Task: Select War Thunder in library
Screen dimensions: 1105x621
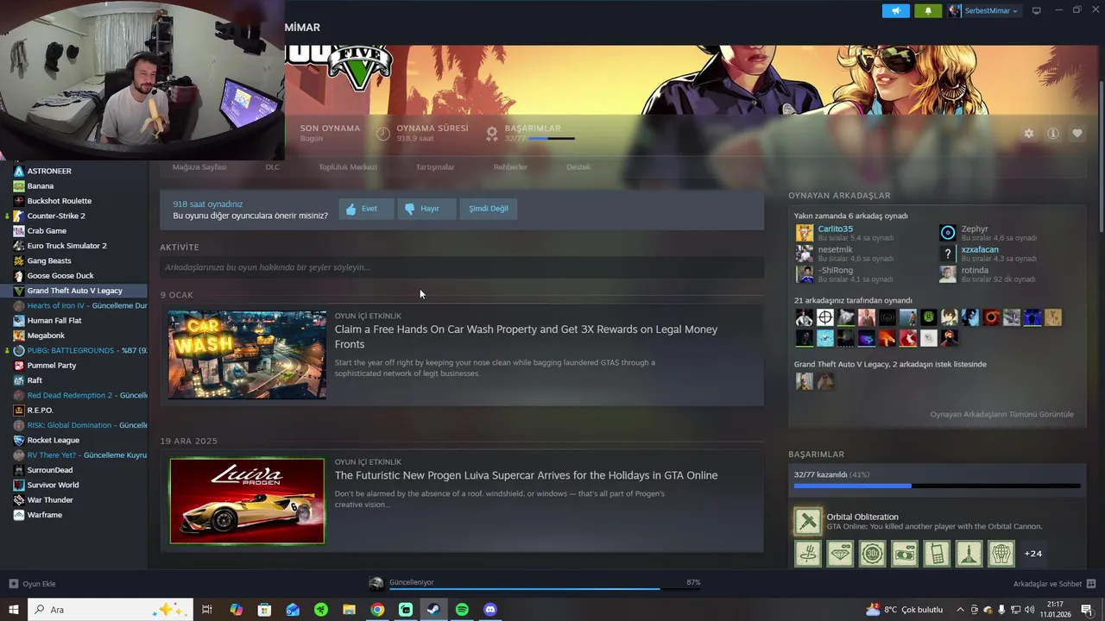Action: tap(50, 500)
